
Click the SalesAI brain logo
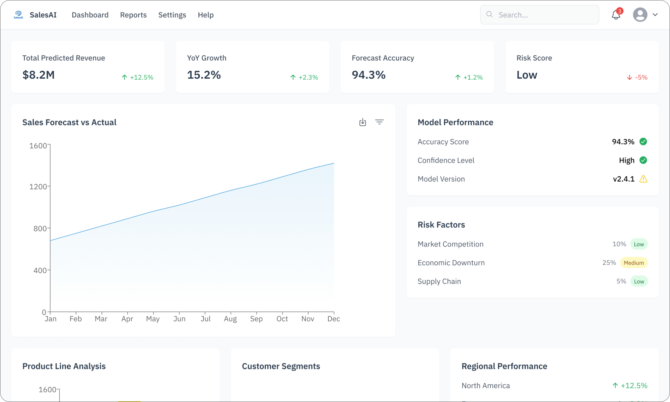pos(19,14)
